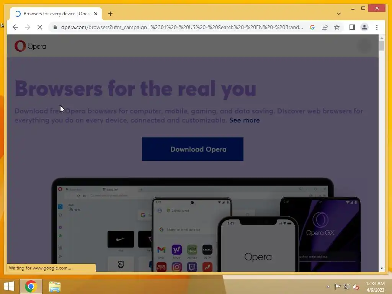Image resolution: width=392 pixels, height=294 pixels.
Task: Open the Windows Start menu
Action: click(x=9, y=286)
